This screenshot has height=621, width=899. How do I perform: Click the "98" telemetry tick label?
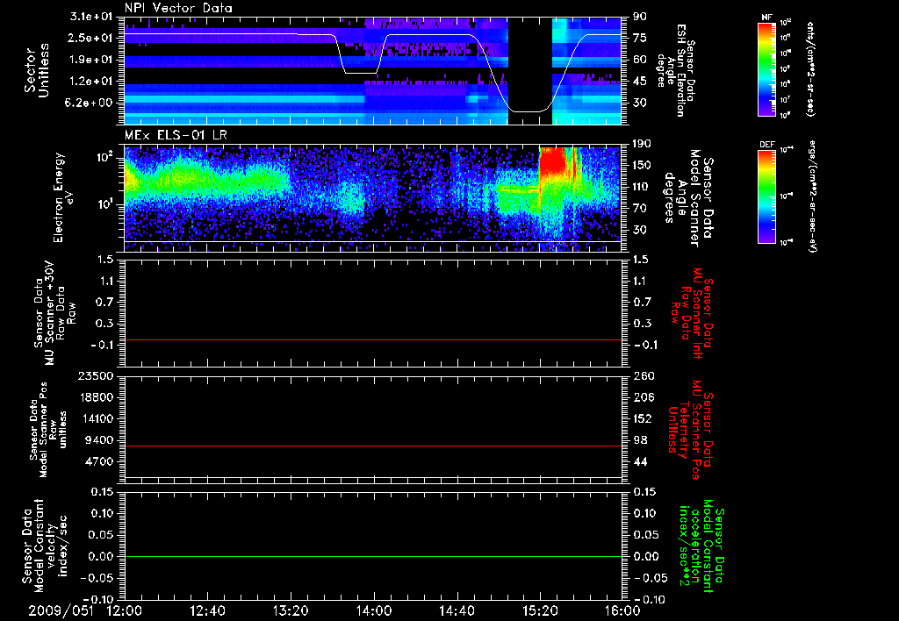pyautogui.click(x=640, y=440)
